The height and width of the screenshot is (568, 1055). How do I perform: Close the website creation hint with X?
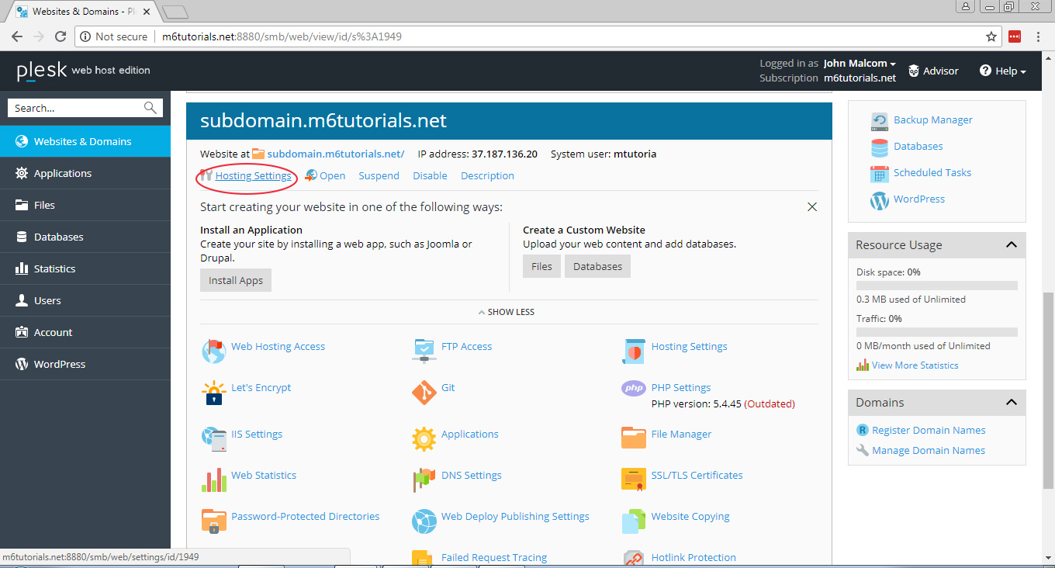(x=812, y=207)
